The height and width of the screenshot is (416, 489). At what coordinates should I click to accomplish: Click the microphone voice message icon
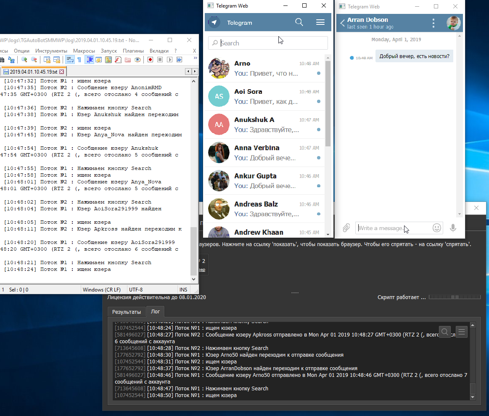coord(453,228)
